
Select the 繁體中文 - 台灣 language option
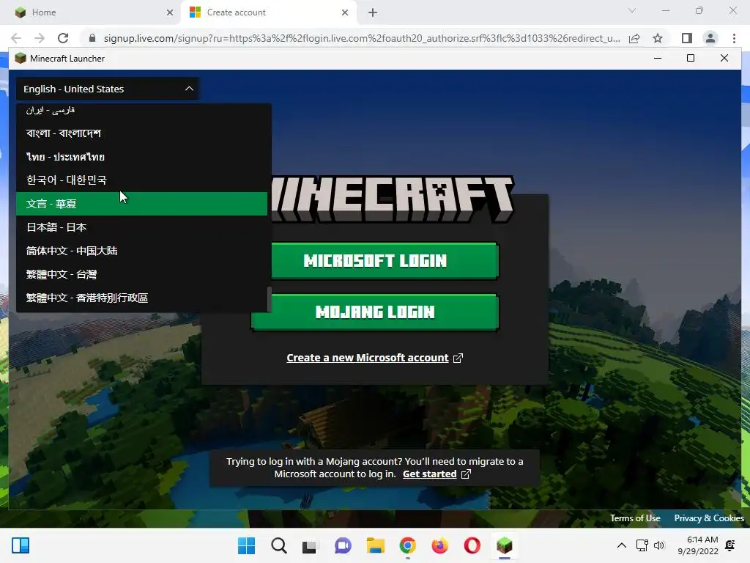pos(141,274)
